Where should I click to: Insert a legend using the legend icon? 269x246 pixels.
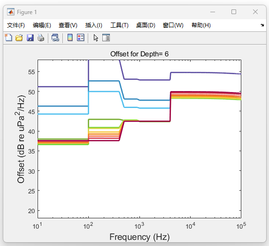(x=80, y=38)
